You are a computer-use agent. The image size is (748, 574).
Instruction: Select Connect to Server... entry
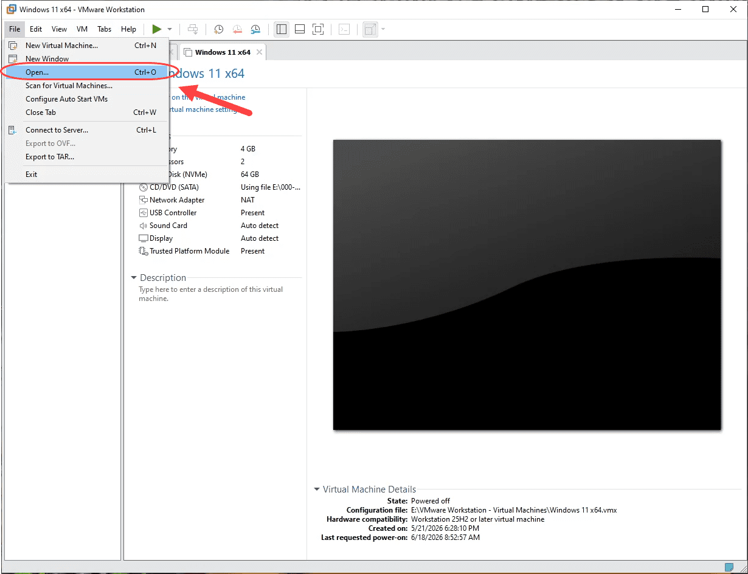pyautogui.click(x=87, y=130)
